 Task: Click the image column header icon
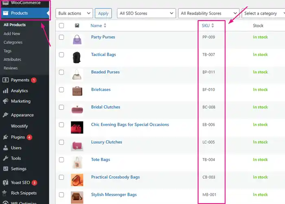coord(77,26)
